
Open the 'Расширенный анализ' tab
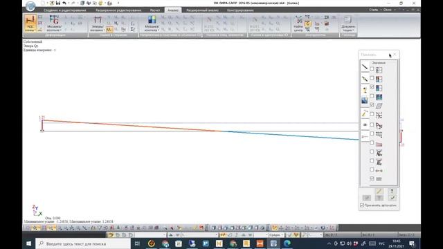(203, 10)
